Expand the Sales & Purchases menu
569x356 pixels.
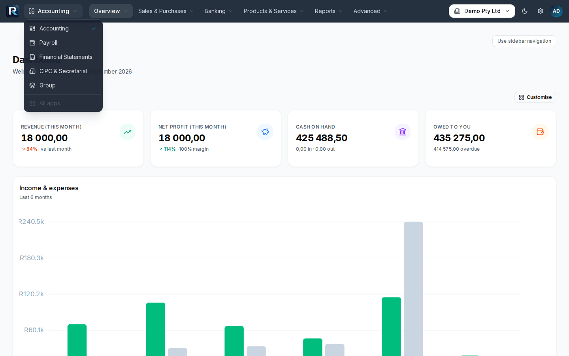pos(166,11)
